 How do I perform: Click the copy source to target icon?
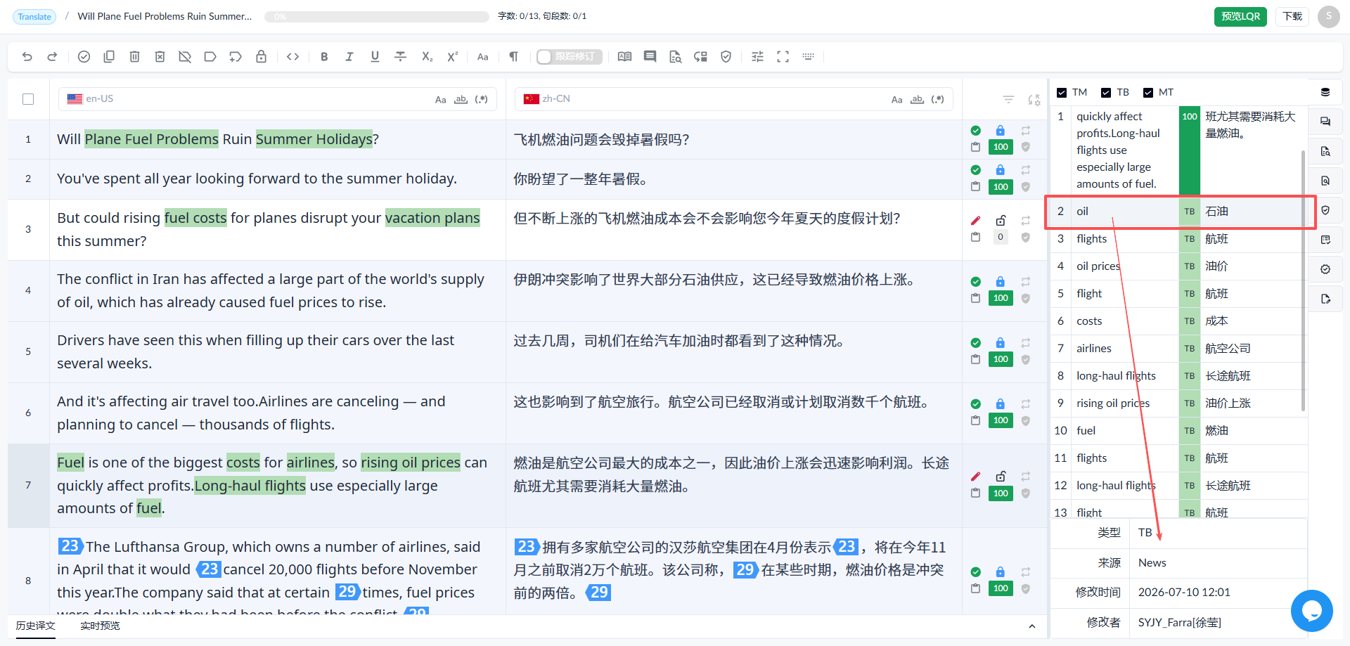[109, 57]
